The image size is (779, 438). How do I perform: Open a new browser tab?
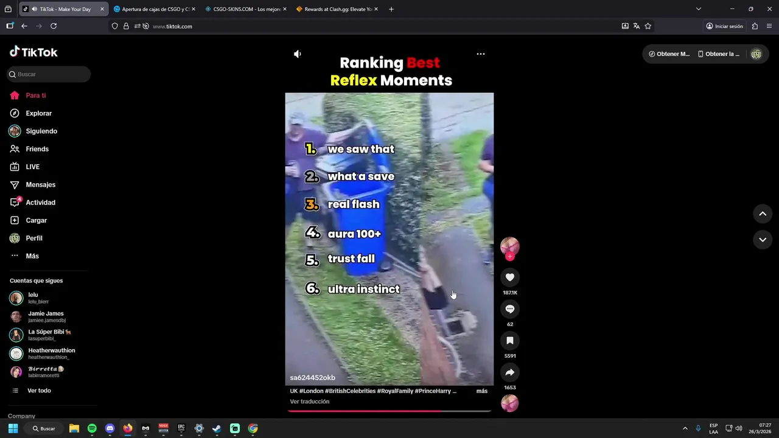point(391,9)
